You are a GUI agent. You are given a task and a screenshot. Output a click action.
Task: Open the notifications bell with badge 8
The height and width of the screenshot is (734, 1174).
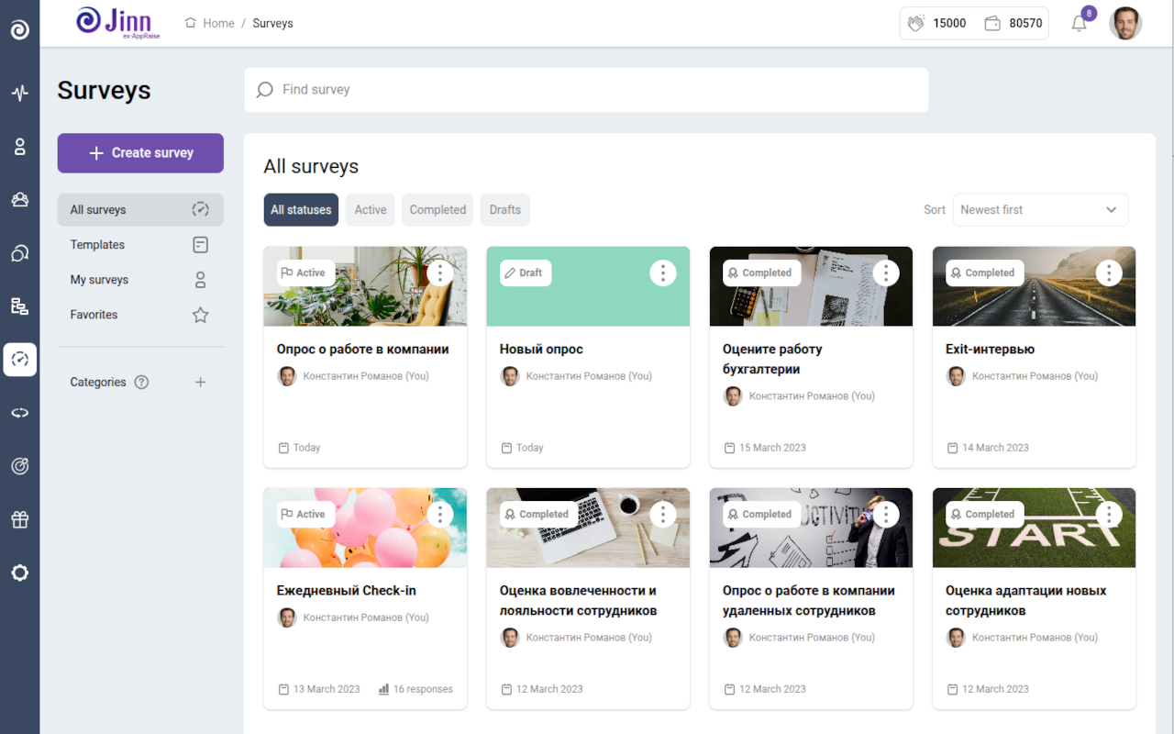pos(1079,23)
